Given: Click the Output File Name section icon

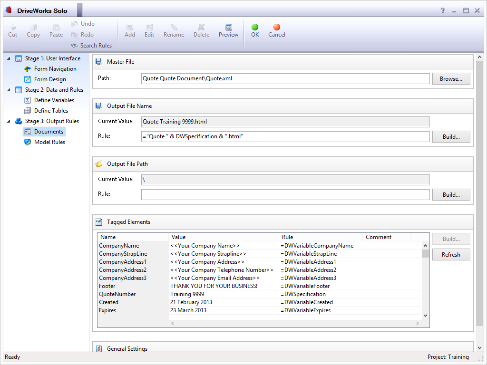Looking at the screenshot, I should [99, 106].
